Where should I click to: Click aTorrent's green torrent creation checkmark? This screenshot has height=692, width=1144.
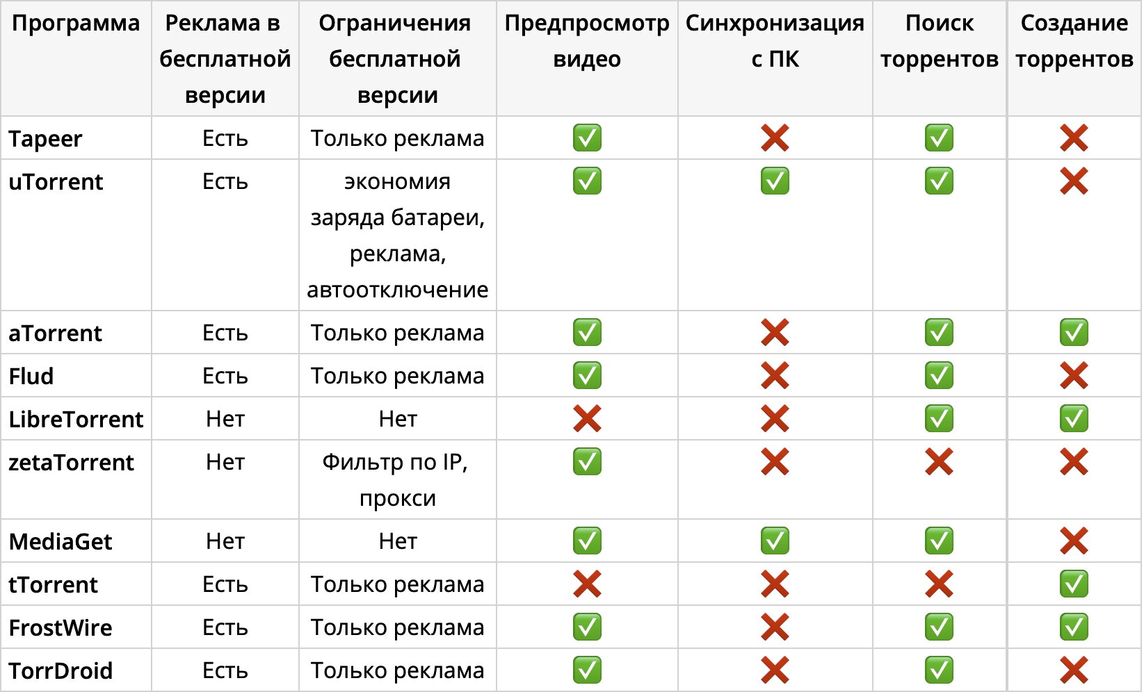[x=1074, y=333]
